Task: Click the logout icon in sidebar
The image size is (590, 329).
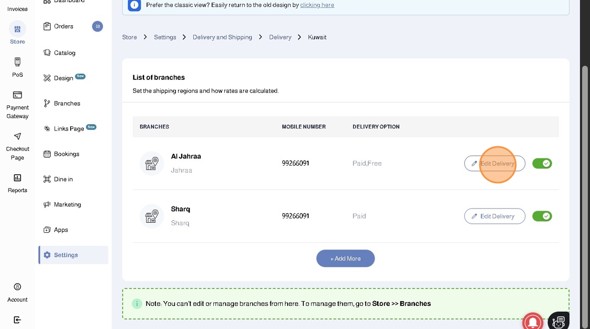Action: click(x=17, y=320)
